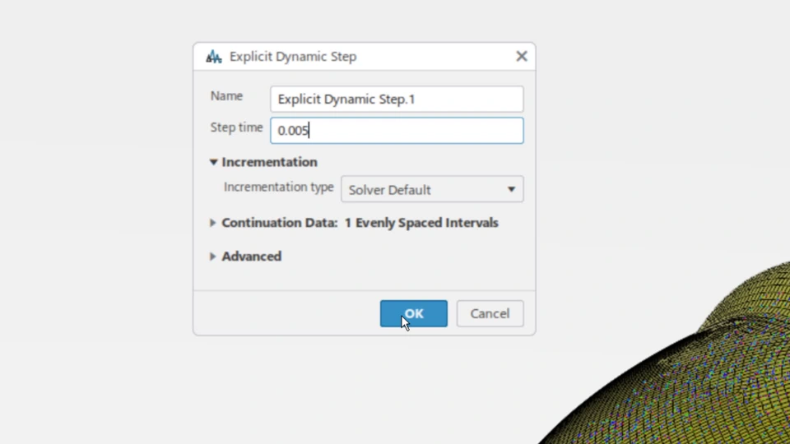The width and height of the screenshot is (790, 444).
Task: Open the Incrementation type dropdown
Action: point(432,189)
